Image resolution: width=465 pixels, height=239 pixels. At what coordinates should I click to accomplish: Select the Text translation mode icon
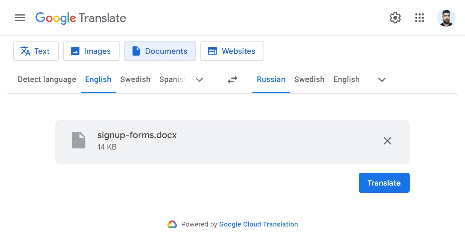click(25, 51)
